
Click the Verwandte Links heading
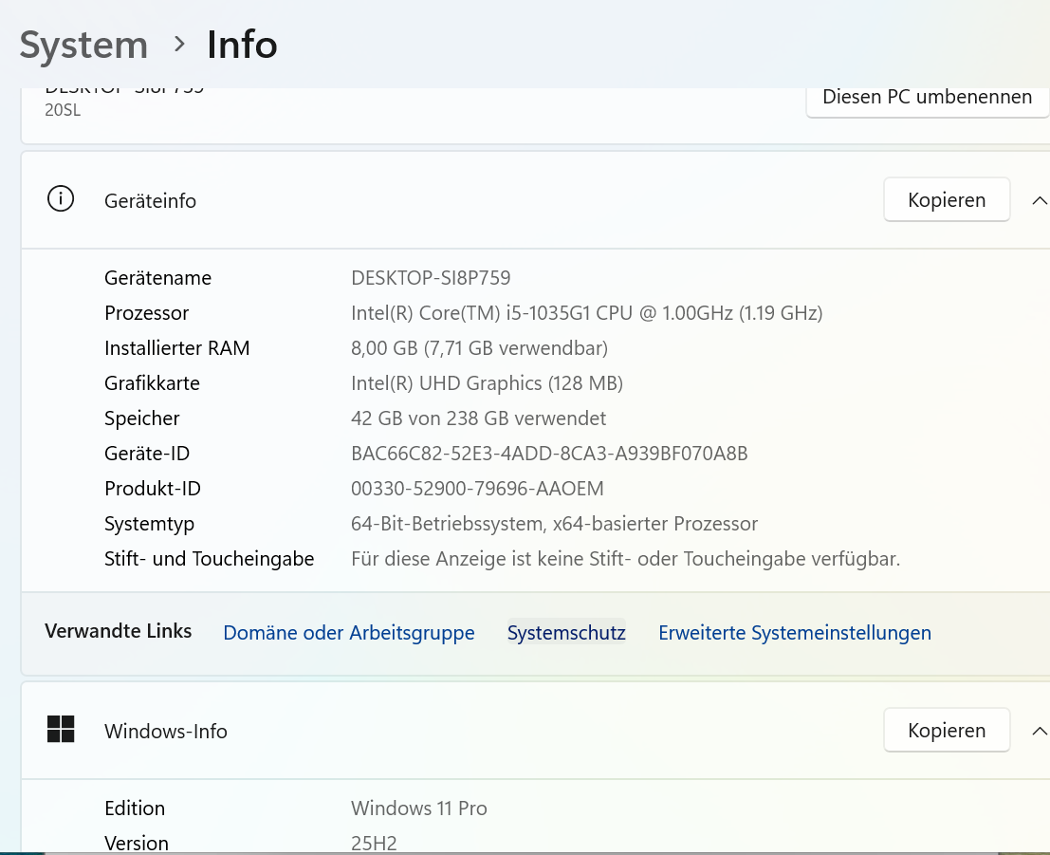click(118, 631)
